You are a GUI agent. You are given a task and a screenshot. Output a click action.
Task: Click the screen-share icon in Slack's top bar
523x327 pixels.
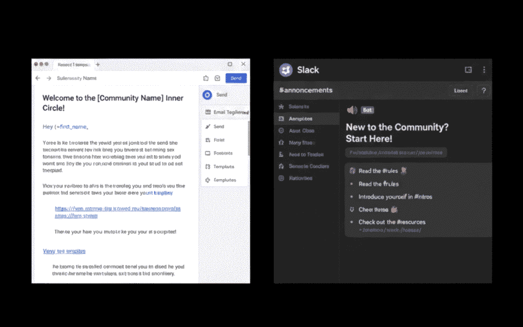(x=468, y=69)
